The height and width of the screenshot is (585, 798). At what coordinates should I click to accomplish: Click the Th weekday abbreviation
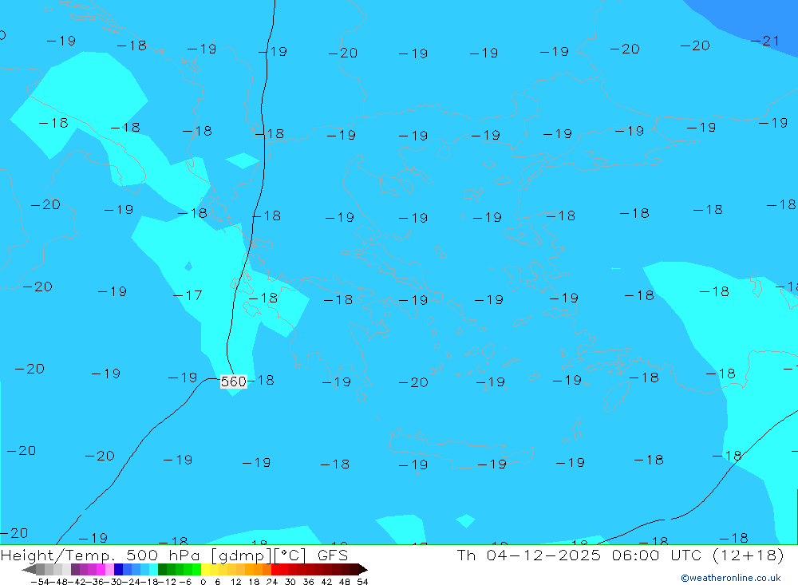pos(467,555)
